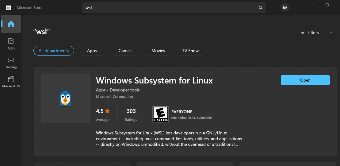The image size is (340, 166).
Task: Filter results by TV Shows
Action: [x=191, y=51]
